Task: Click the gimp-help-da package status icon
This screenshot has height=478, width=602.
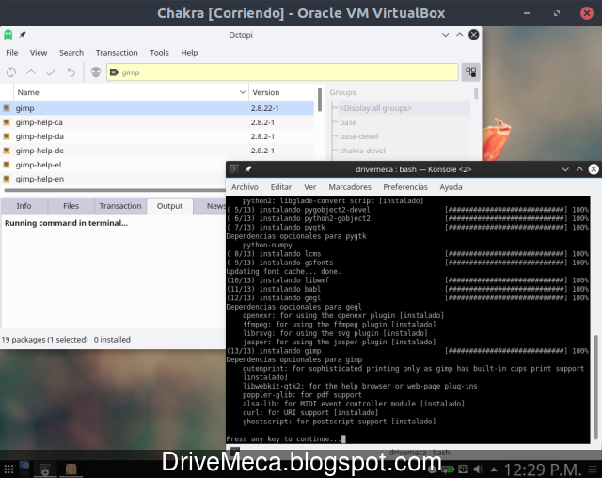Action: click(x=7, y=136)
